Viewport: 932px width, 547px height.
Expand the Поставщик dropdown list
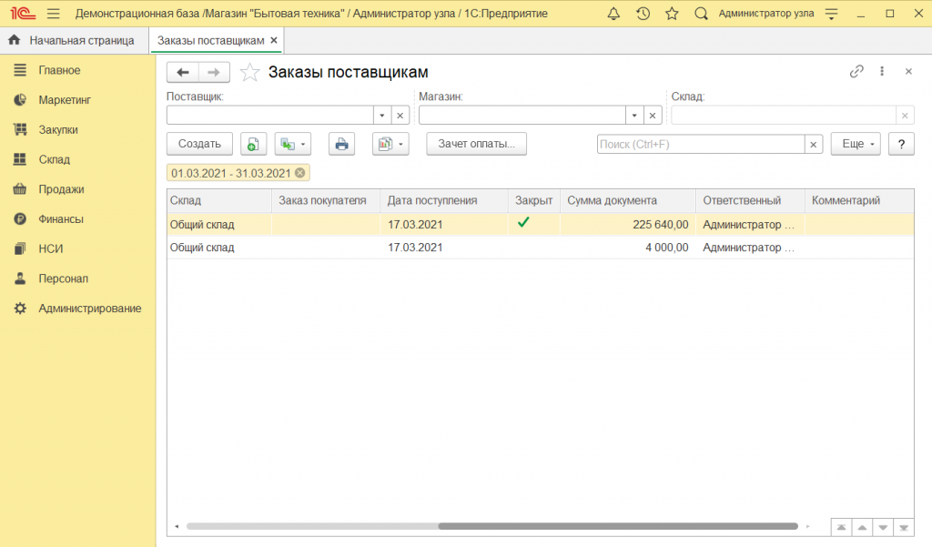[382, 116]
